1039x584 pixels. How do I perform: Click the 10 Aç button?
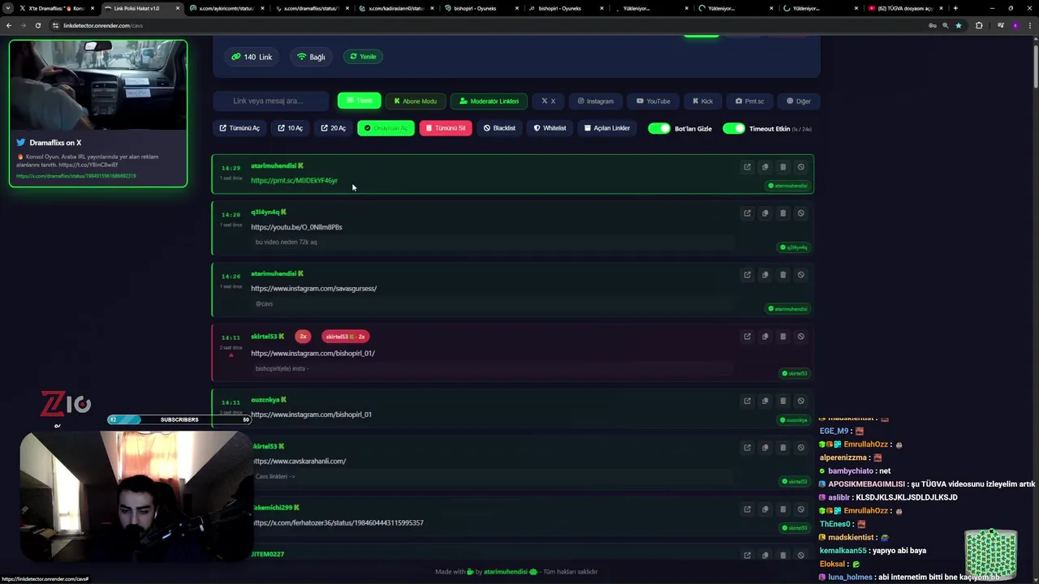pyautogui.click(x=290, y=128)
